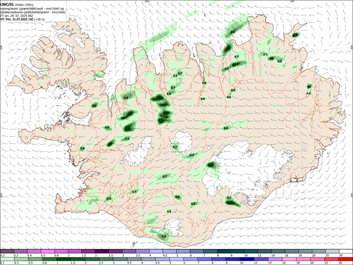The image size is (353, 265).
Task: Click the 'slydda/snjókoma (grátt/bleikt/grænt' description line
Action: (33, 12)
